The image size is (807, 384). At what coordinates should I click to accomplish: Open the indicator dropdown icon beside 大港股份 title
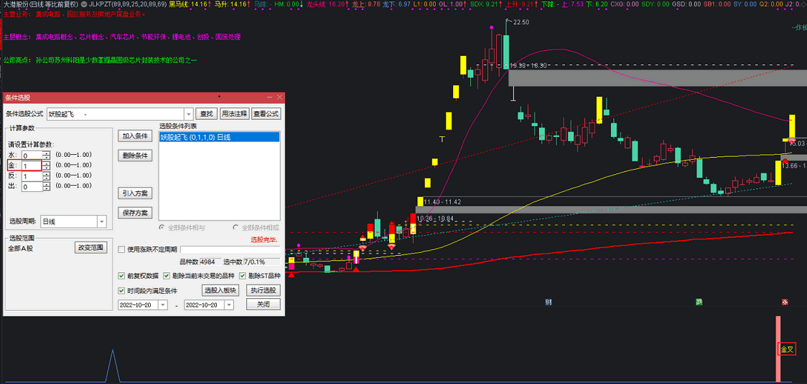tap(84, 4)
